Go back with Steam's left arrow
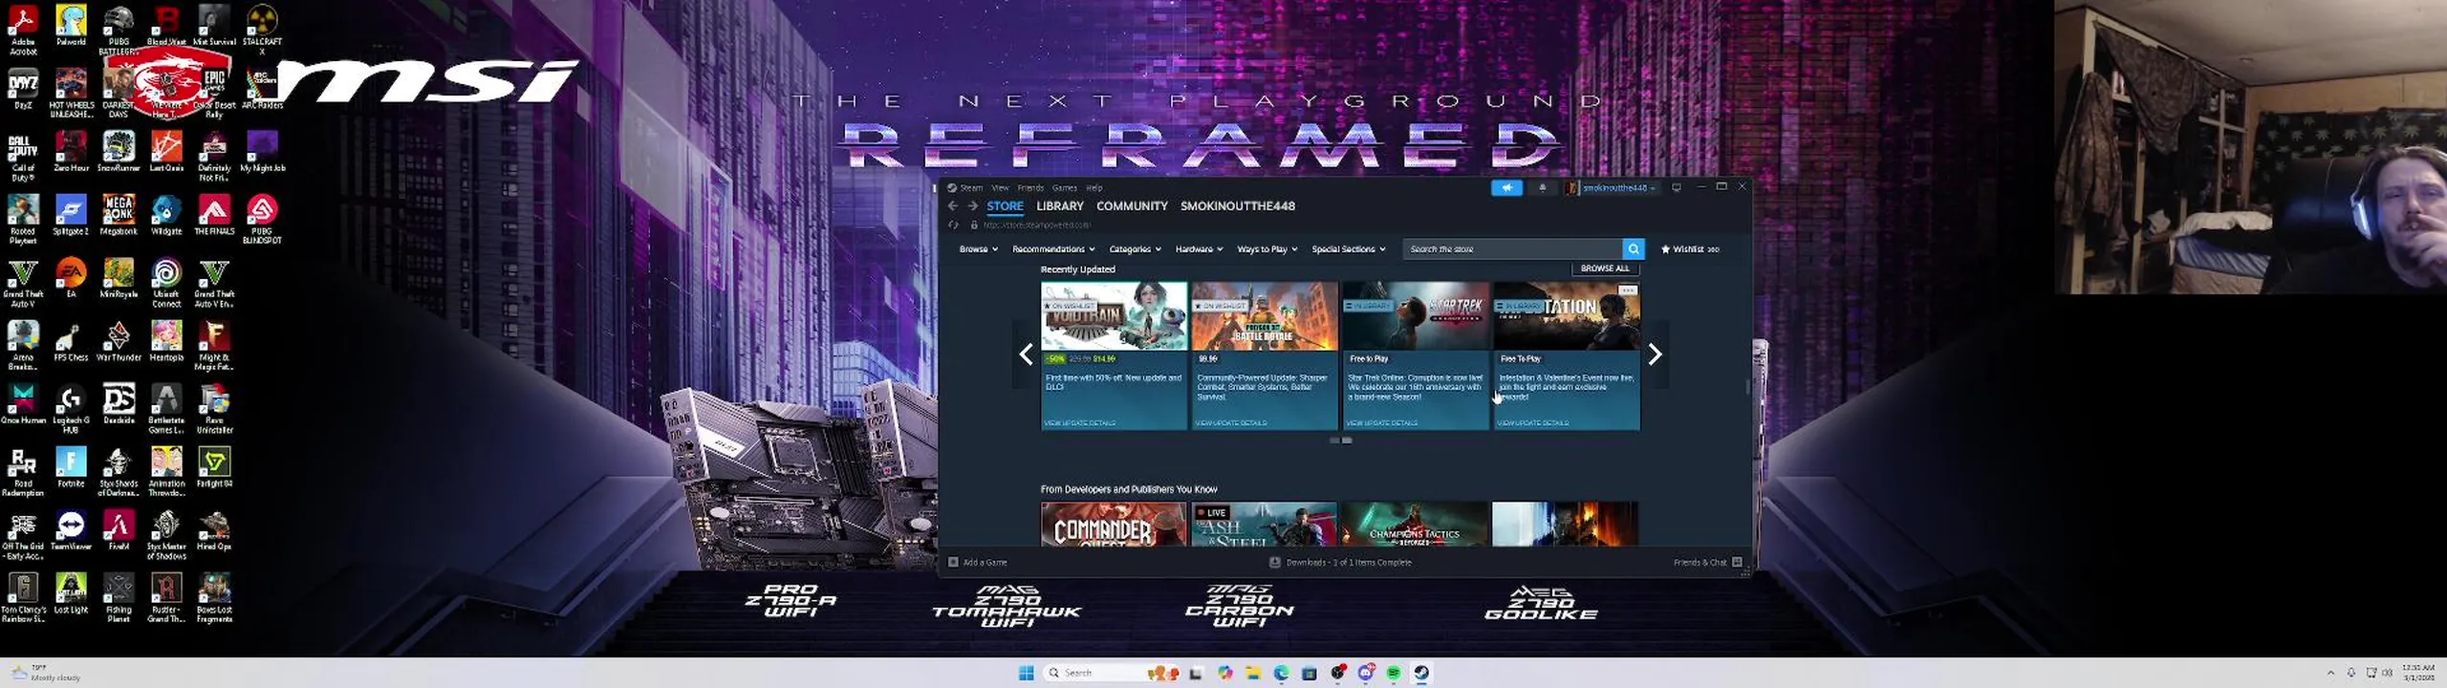The image size is (2447, 688). click(x=953, y=206)
